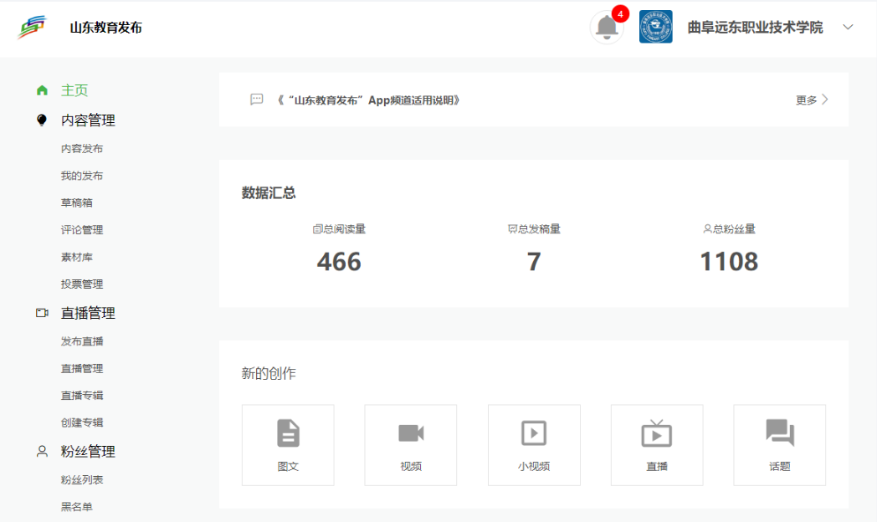Open the notification bell with 4 alerts
The image size is (877, 522).
[607, 27]
